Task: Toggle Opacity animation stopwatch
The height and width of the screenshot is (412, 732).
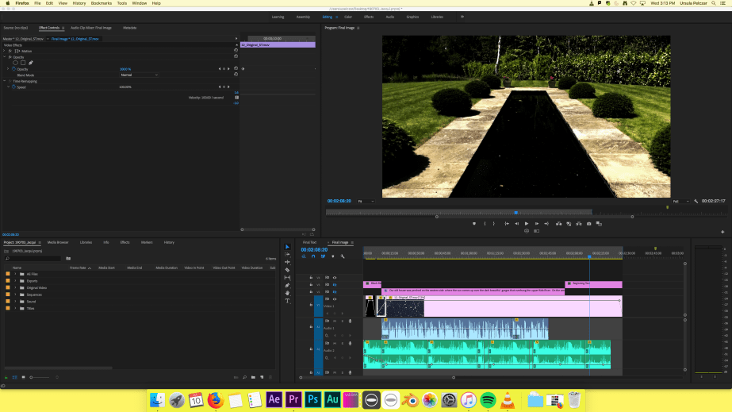Action: (13, 69)
